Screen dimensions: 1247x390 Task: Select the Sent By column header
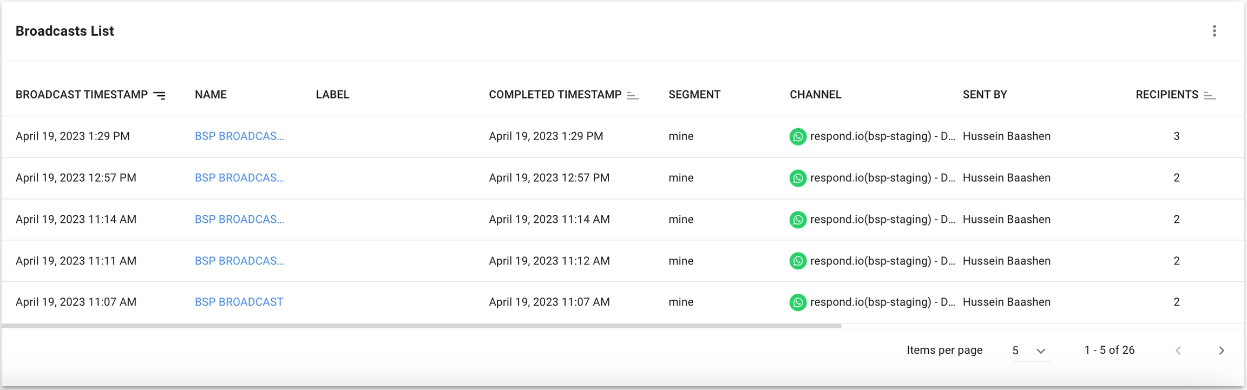pyautogui.click(x=985, y=95)
